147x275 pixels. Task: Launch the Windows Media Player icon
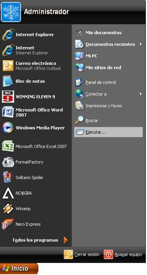(x=8, y=127)
